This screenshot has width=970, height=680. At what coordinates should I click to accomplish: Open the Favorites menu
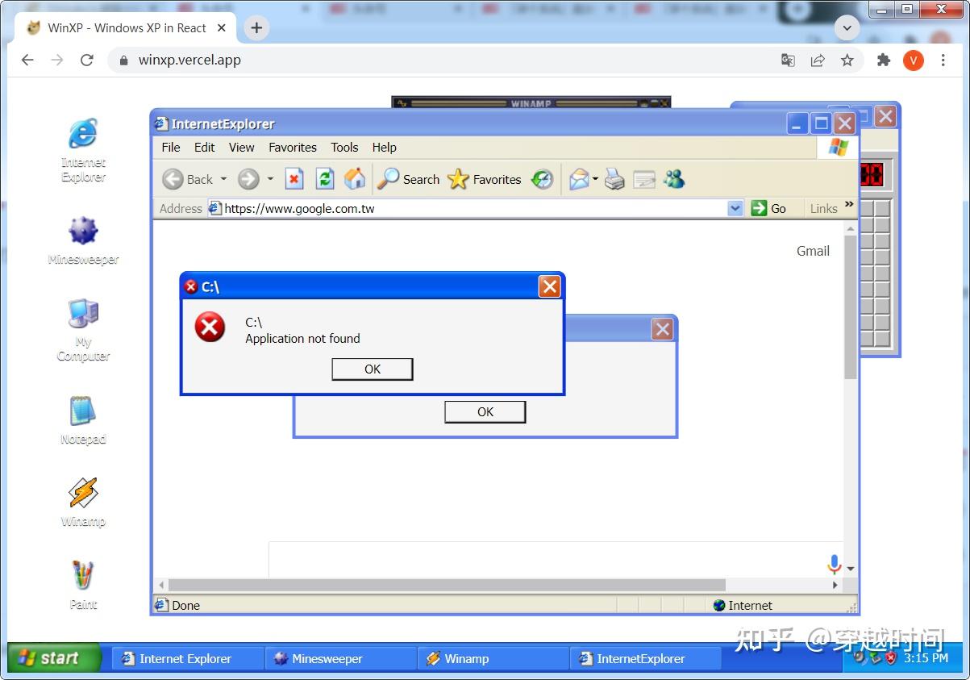click(292, 148)
